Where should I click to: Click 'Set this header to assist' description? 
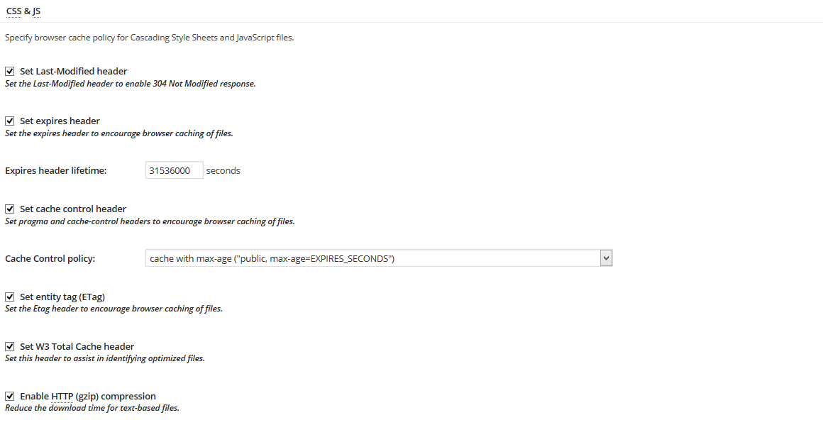tap(104, 358)
